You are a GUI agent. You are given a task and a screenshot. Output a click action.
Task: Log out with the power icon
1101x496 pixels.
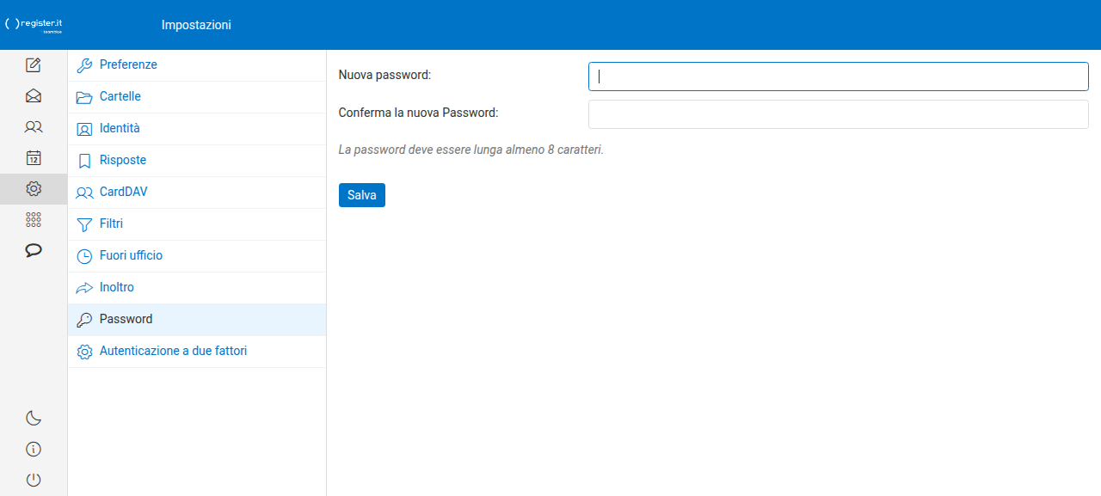coord(34,480)
